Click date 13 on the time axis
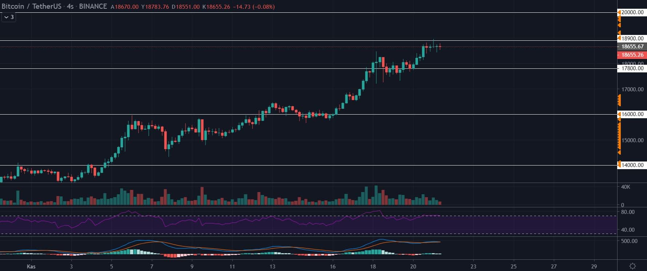647x271 pixels. 272,266
